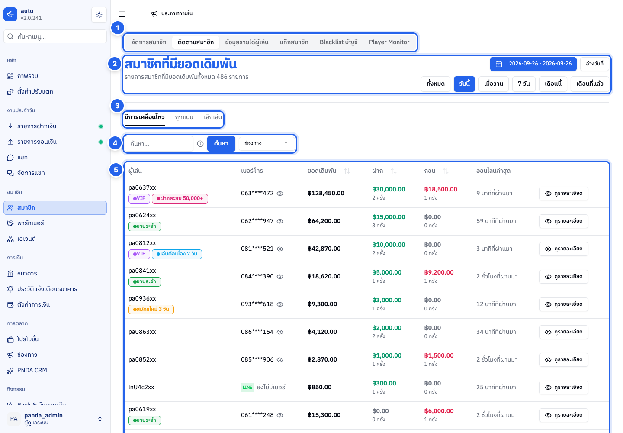Collapse the sidebar panel icon
Screen dimensions: 623x433
tap(122, 14)
